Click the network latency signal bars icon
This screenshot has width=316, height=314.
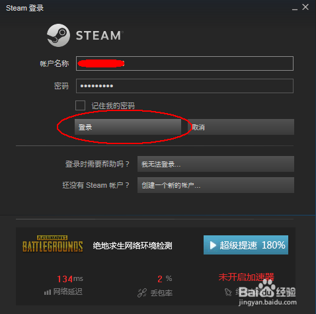point(48,292)
